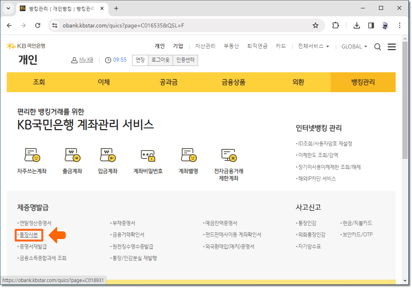Expand the GLOBAL language dropdown

point(354,46)
